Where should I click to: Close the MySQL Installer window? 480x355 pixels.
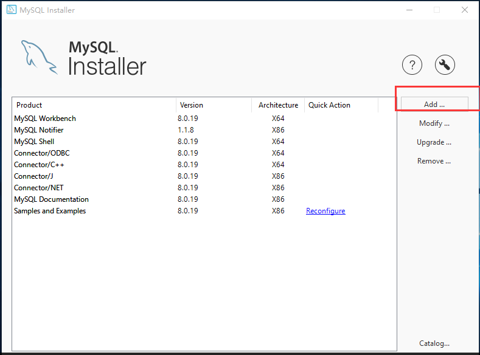(x=465, y=10)
